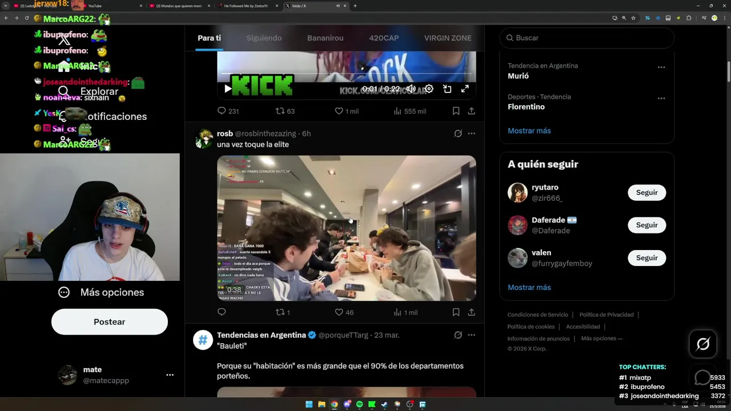Open floating Grok button
The image size is (731, 411).
click(702, 344)
